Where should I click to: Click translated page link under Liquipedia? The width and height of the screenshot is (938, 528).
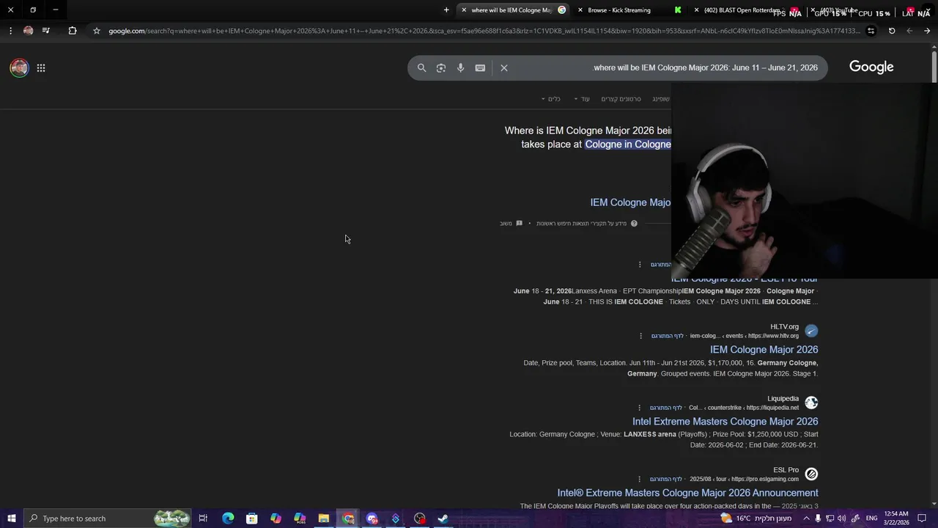coord(665,408)
